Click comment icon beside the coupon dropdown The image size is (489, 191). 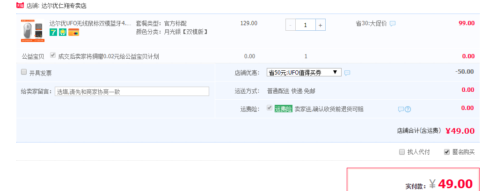[347, 73]
